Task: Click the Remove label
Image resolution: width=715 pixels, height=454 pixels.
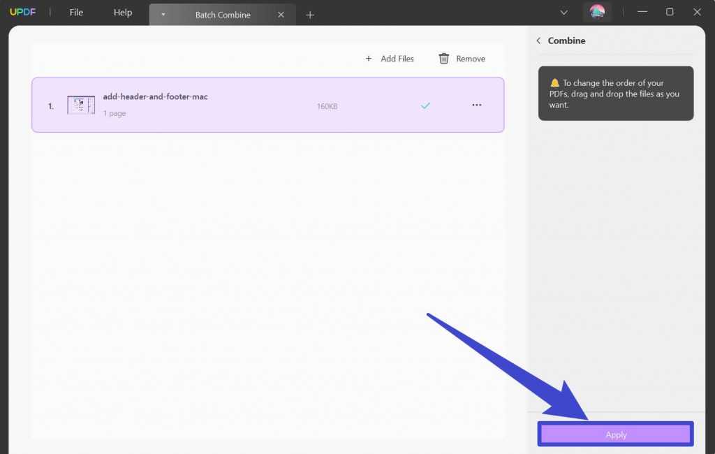Action: pyautogui.click(x=469, y=59)
